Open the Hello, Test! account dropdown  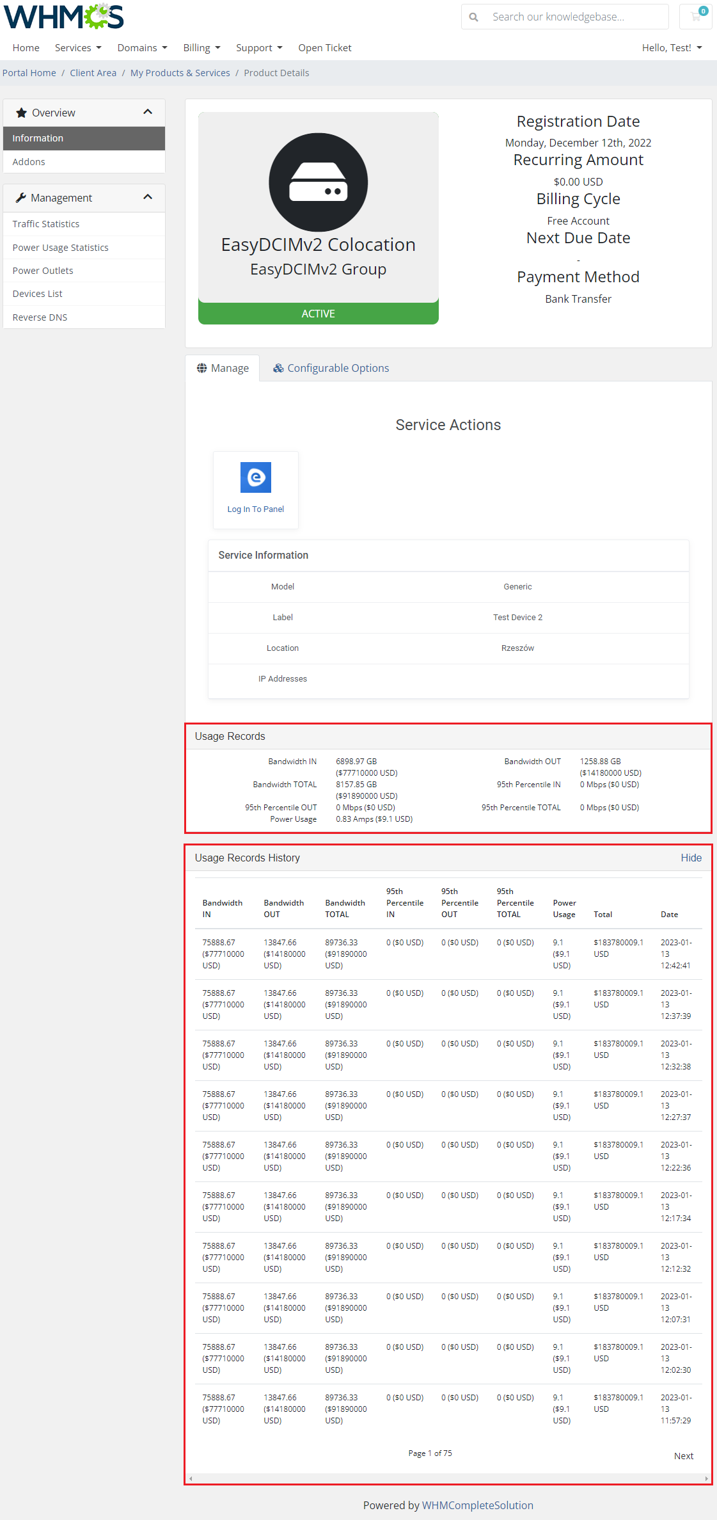point(672,48)
